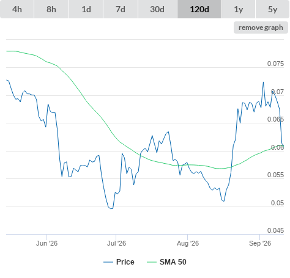Click the Sep '26 axis label
The width and height of the screenshot is (290, 278).
[260, 243]
